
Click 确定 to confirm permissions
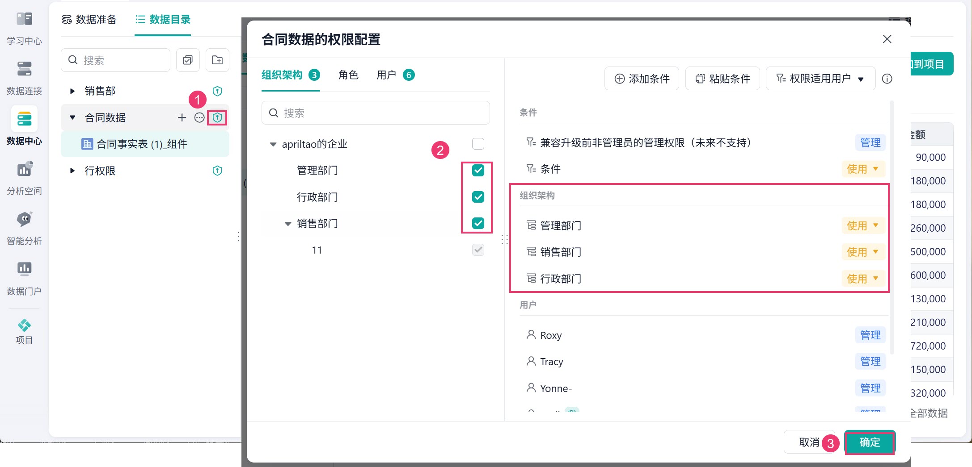coord(870,442)
